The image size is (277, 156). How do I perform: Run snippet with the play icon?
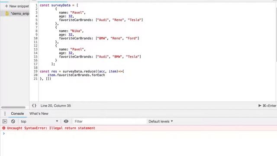point(260,106)
